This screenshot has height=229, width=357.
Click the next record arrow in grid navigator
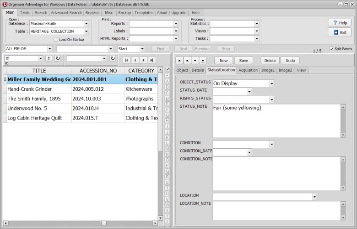tap(143, 60)
